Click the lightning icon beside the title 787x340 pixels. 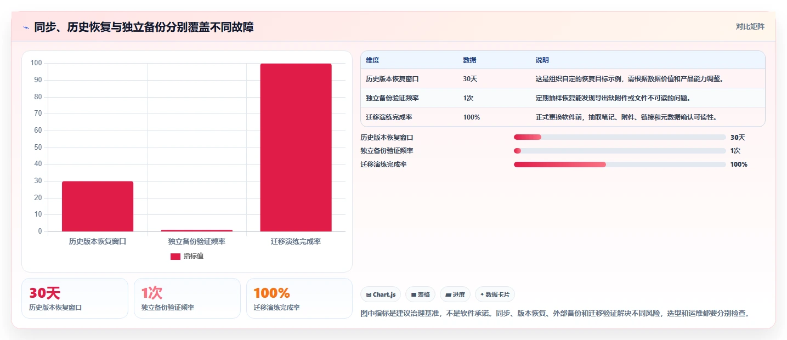point(26,27)
